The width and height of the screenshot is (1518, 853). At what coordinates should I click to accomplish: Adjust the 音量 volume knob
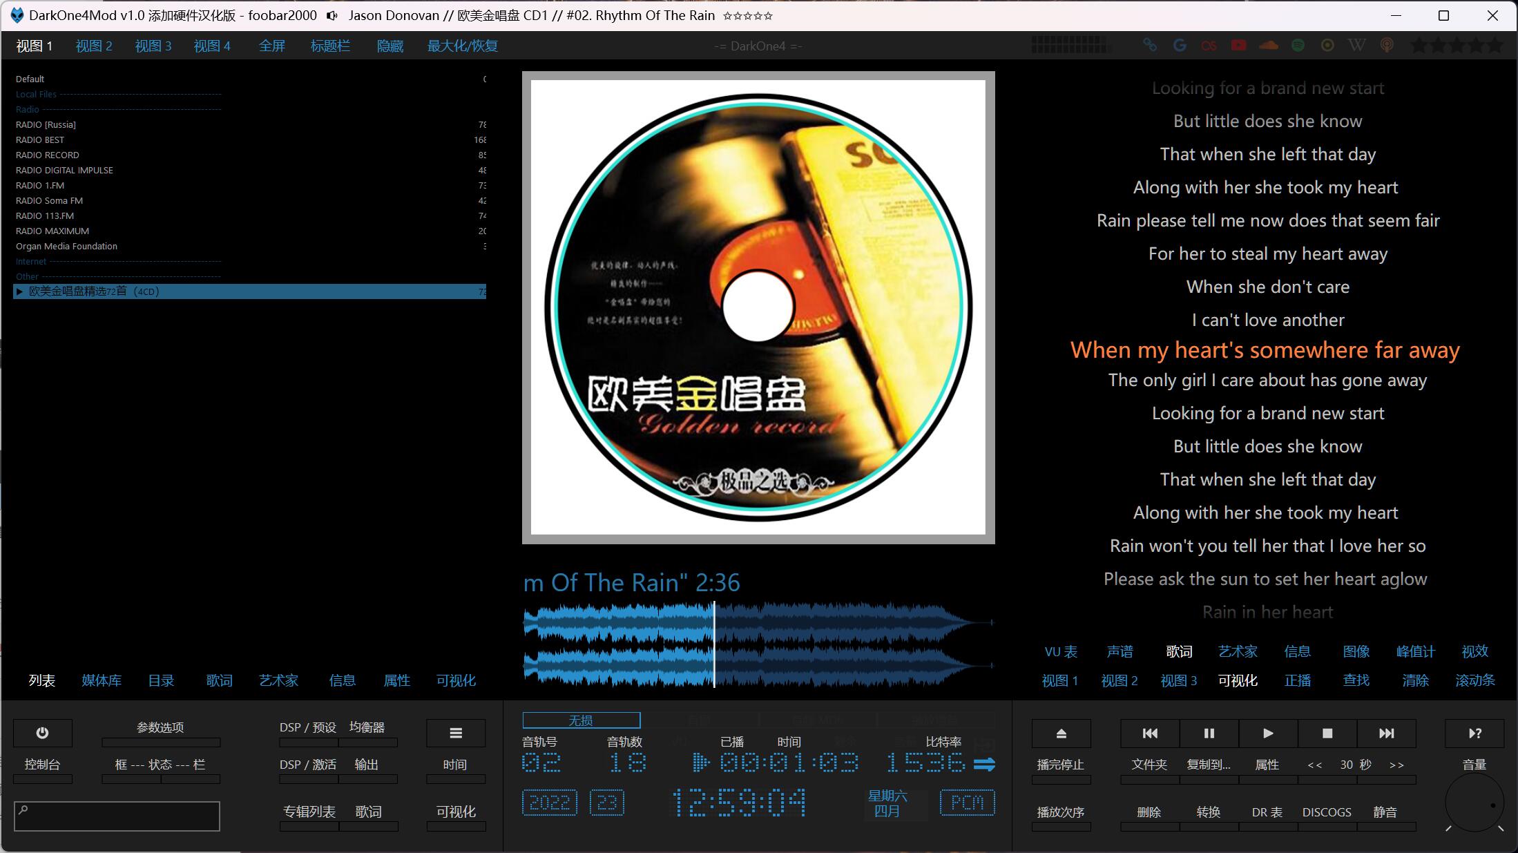(1474, 803)
